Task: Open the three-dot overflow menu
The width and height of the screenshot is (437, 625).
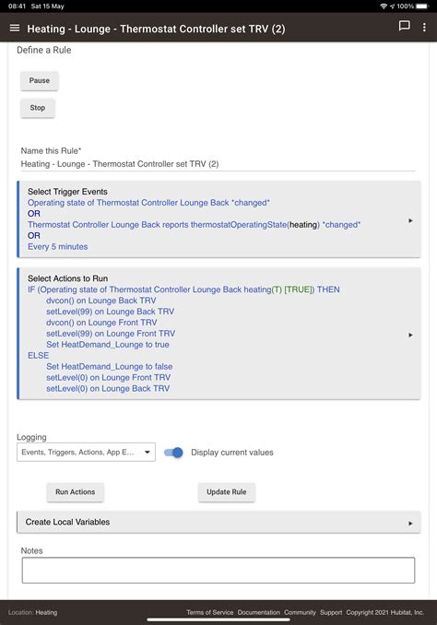Action: click(x=424, y=27)
